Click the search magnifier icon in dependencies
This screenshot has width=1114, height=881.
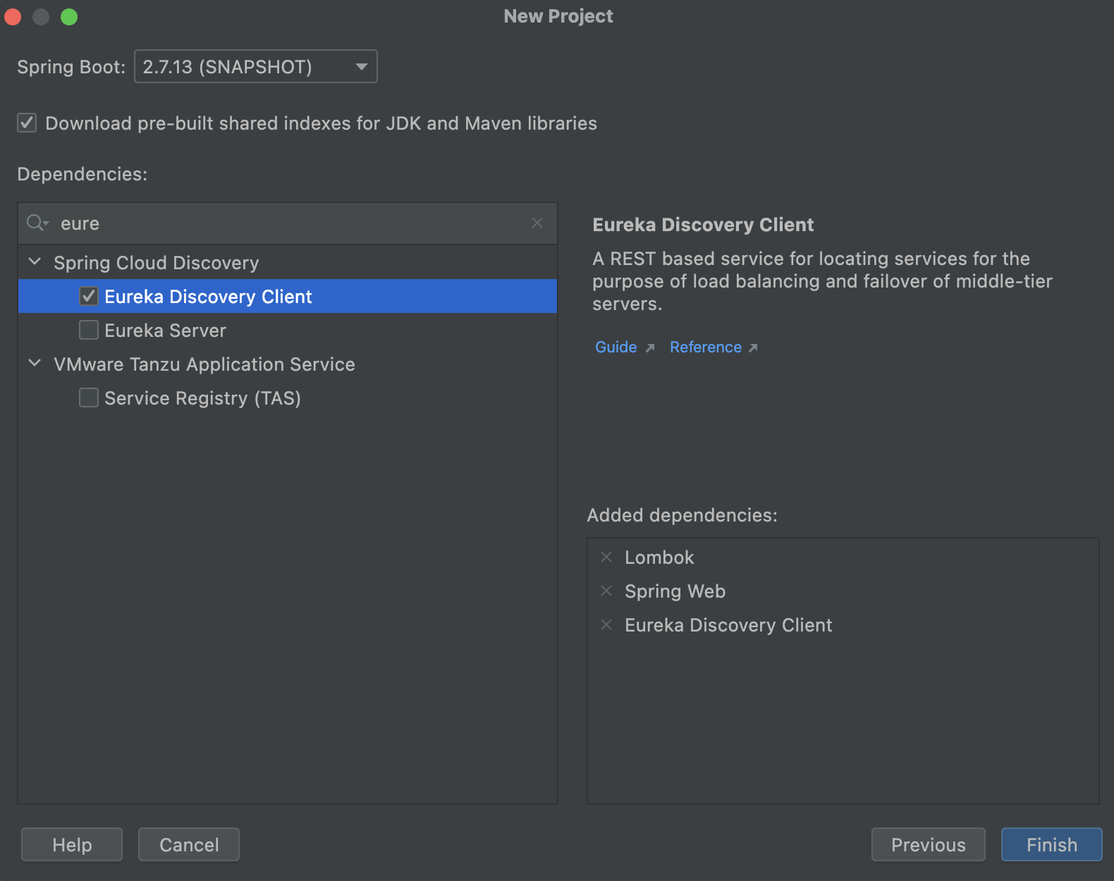[x=37, y=223]
